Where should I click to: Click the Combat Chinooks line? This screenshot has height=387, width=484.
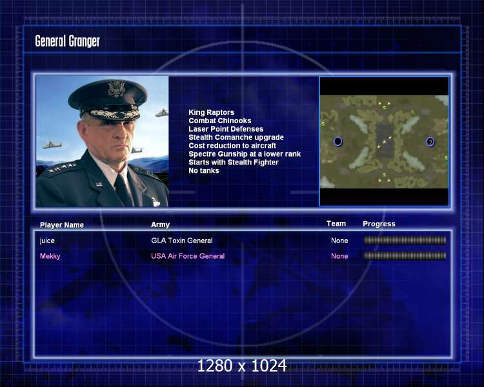point(220,121)
